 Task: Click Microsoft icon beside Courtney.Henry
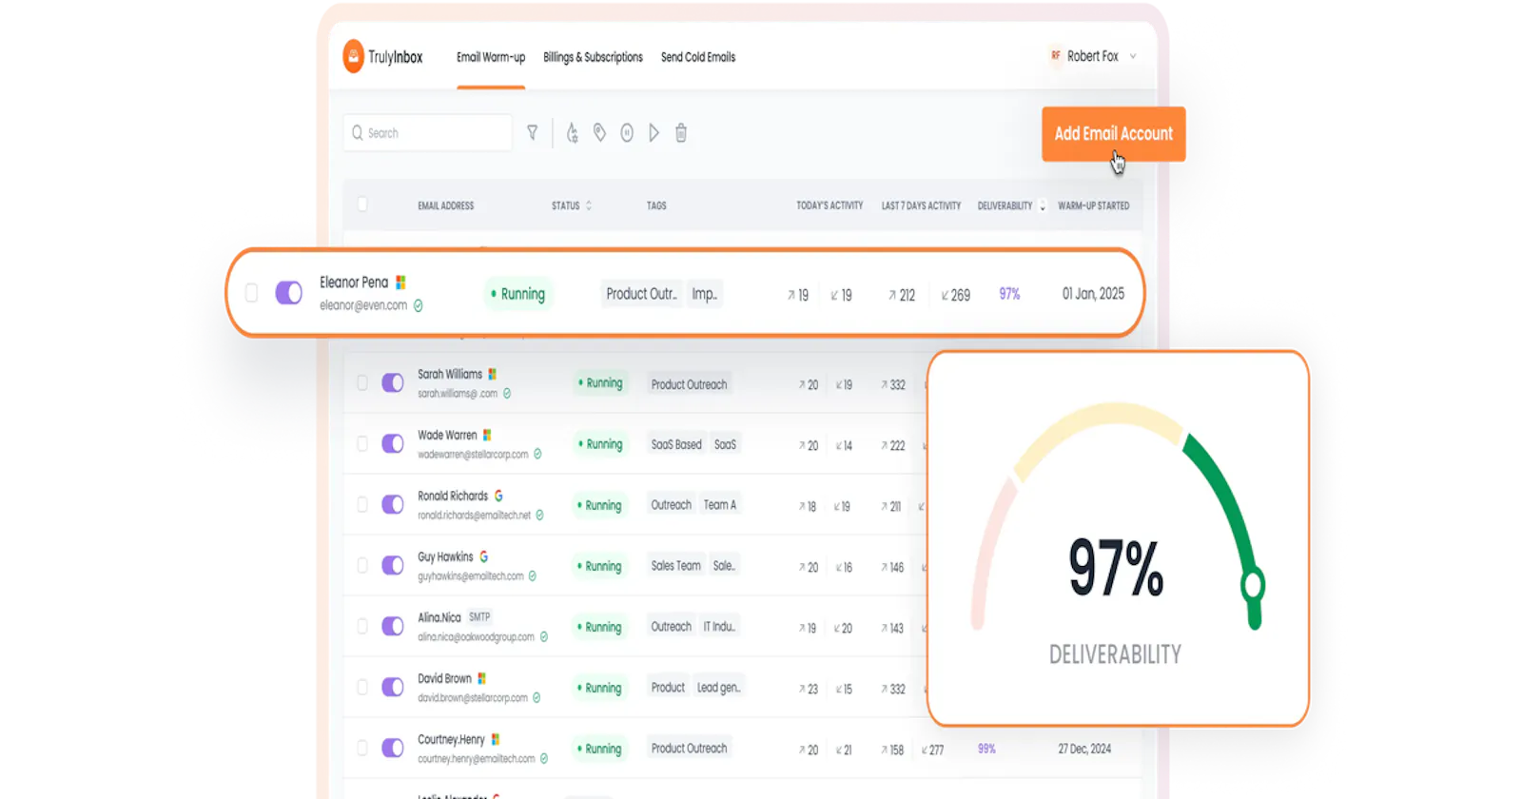[495, 739]
